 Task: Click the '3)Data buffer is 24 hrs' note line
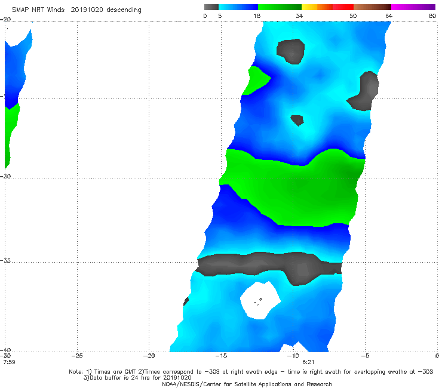pos(137,378)
